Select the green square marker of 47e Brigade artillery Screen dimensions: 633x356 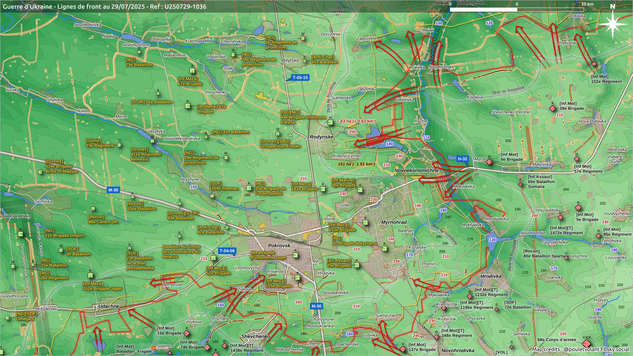187,106
